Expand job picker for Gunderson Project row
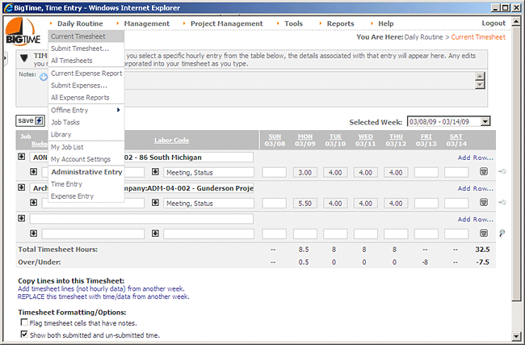 pyautogui.click(x=22, y=187)
